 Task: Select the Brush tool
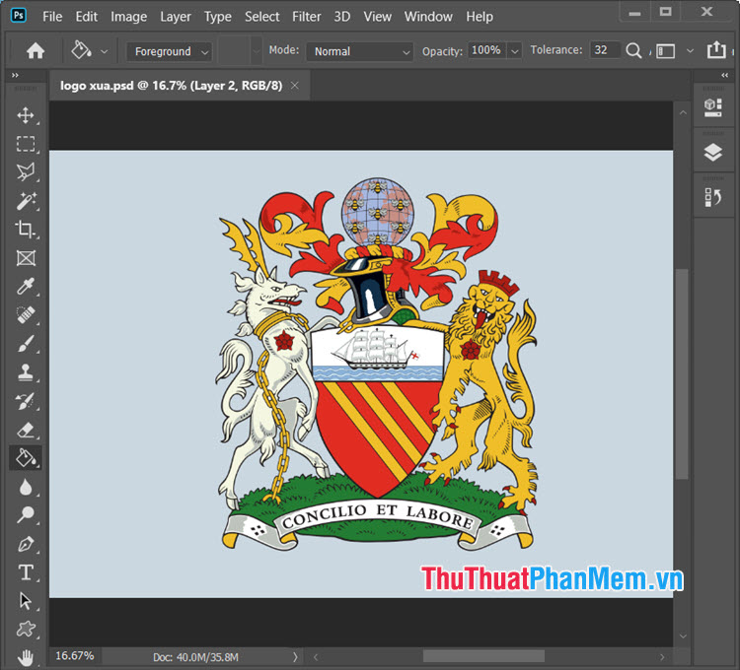[x=26, y=344]
